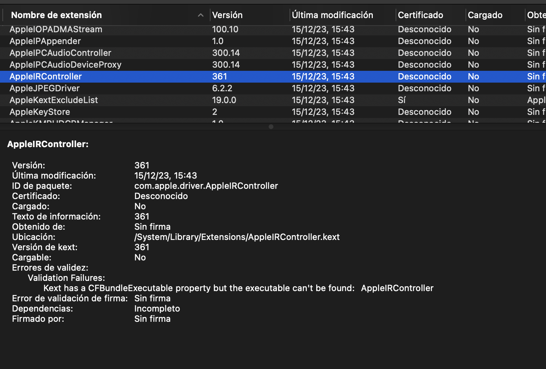The image size is (546, 369).
Task: Select the AppleIPAppender extension row
Action: pyautogui.click(x=45, y=41)
